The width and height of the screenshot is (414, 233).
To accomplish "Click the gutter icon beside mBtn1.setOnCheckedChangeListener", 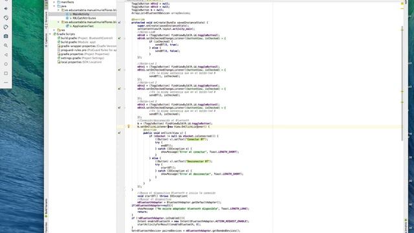I will coord(119,70).
